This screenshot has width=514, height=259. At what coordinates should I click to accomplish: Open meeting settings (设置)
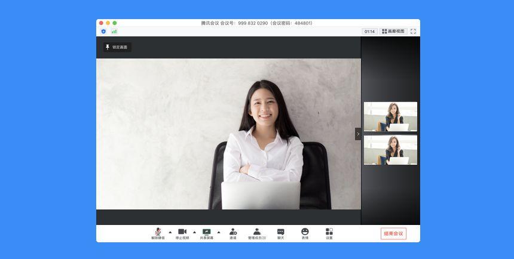tap(329, 234)
